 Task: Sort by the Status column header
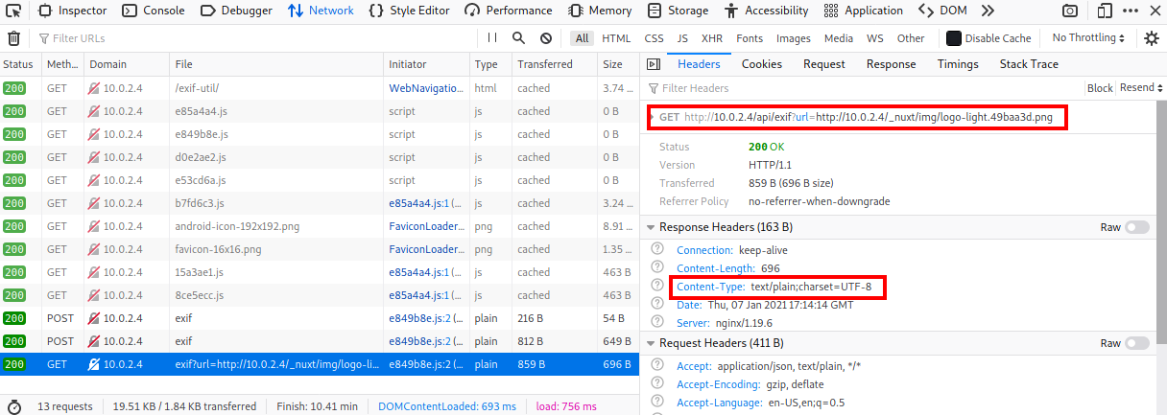tap(20, 64)
